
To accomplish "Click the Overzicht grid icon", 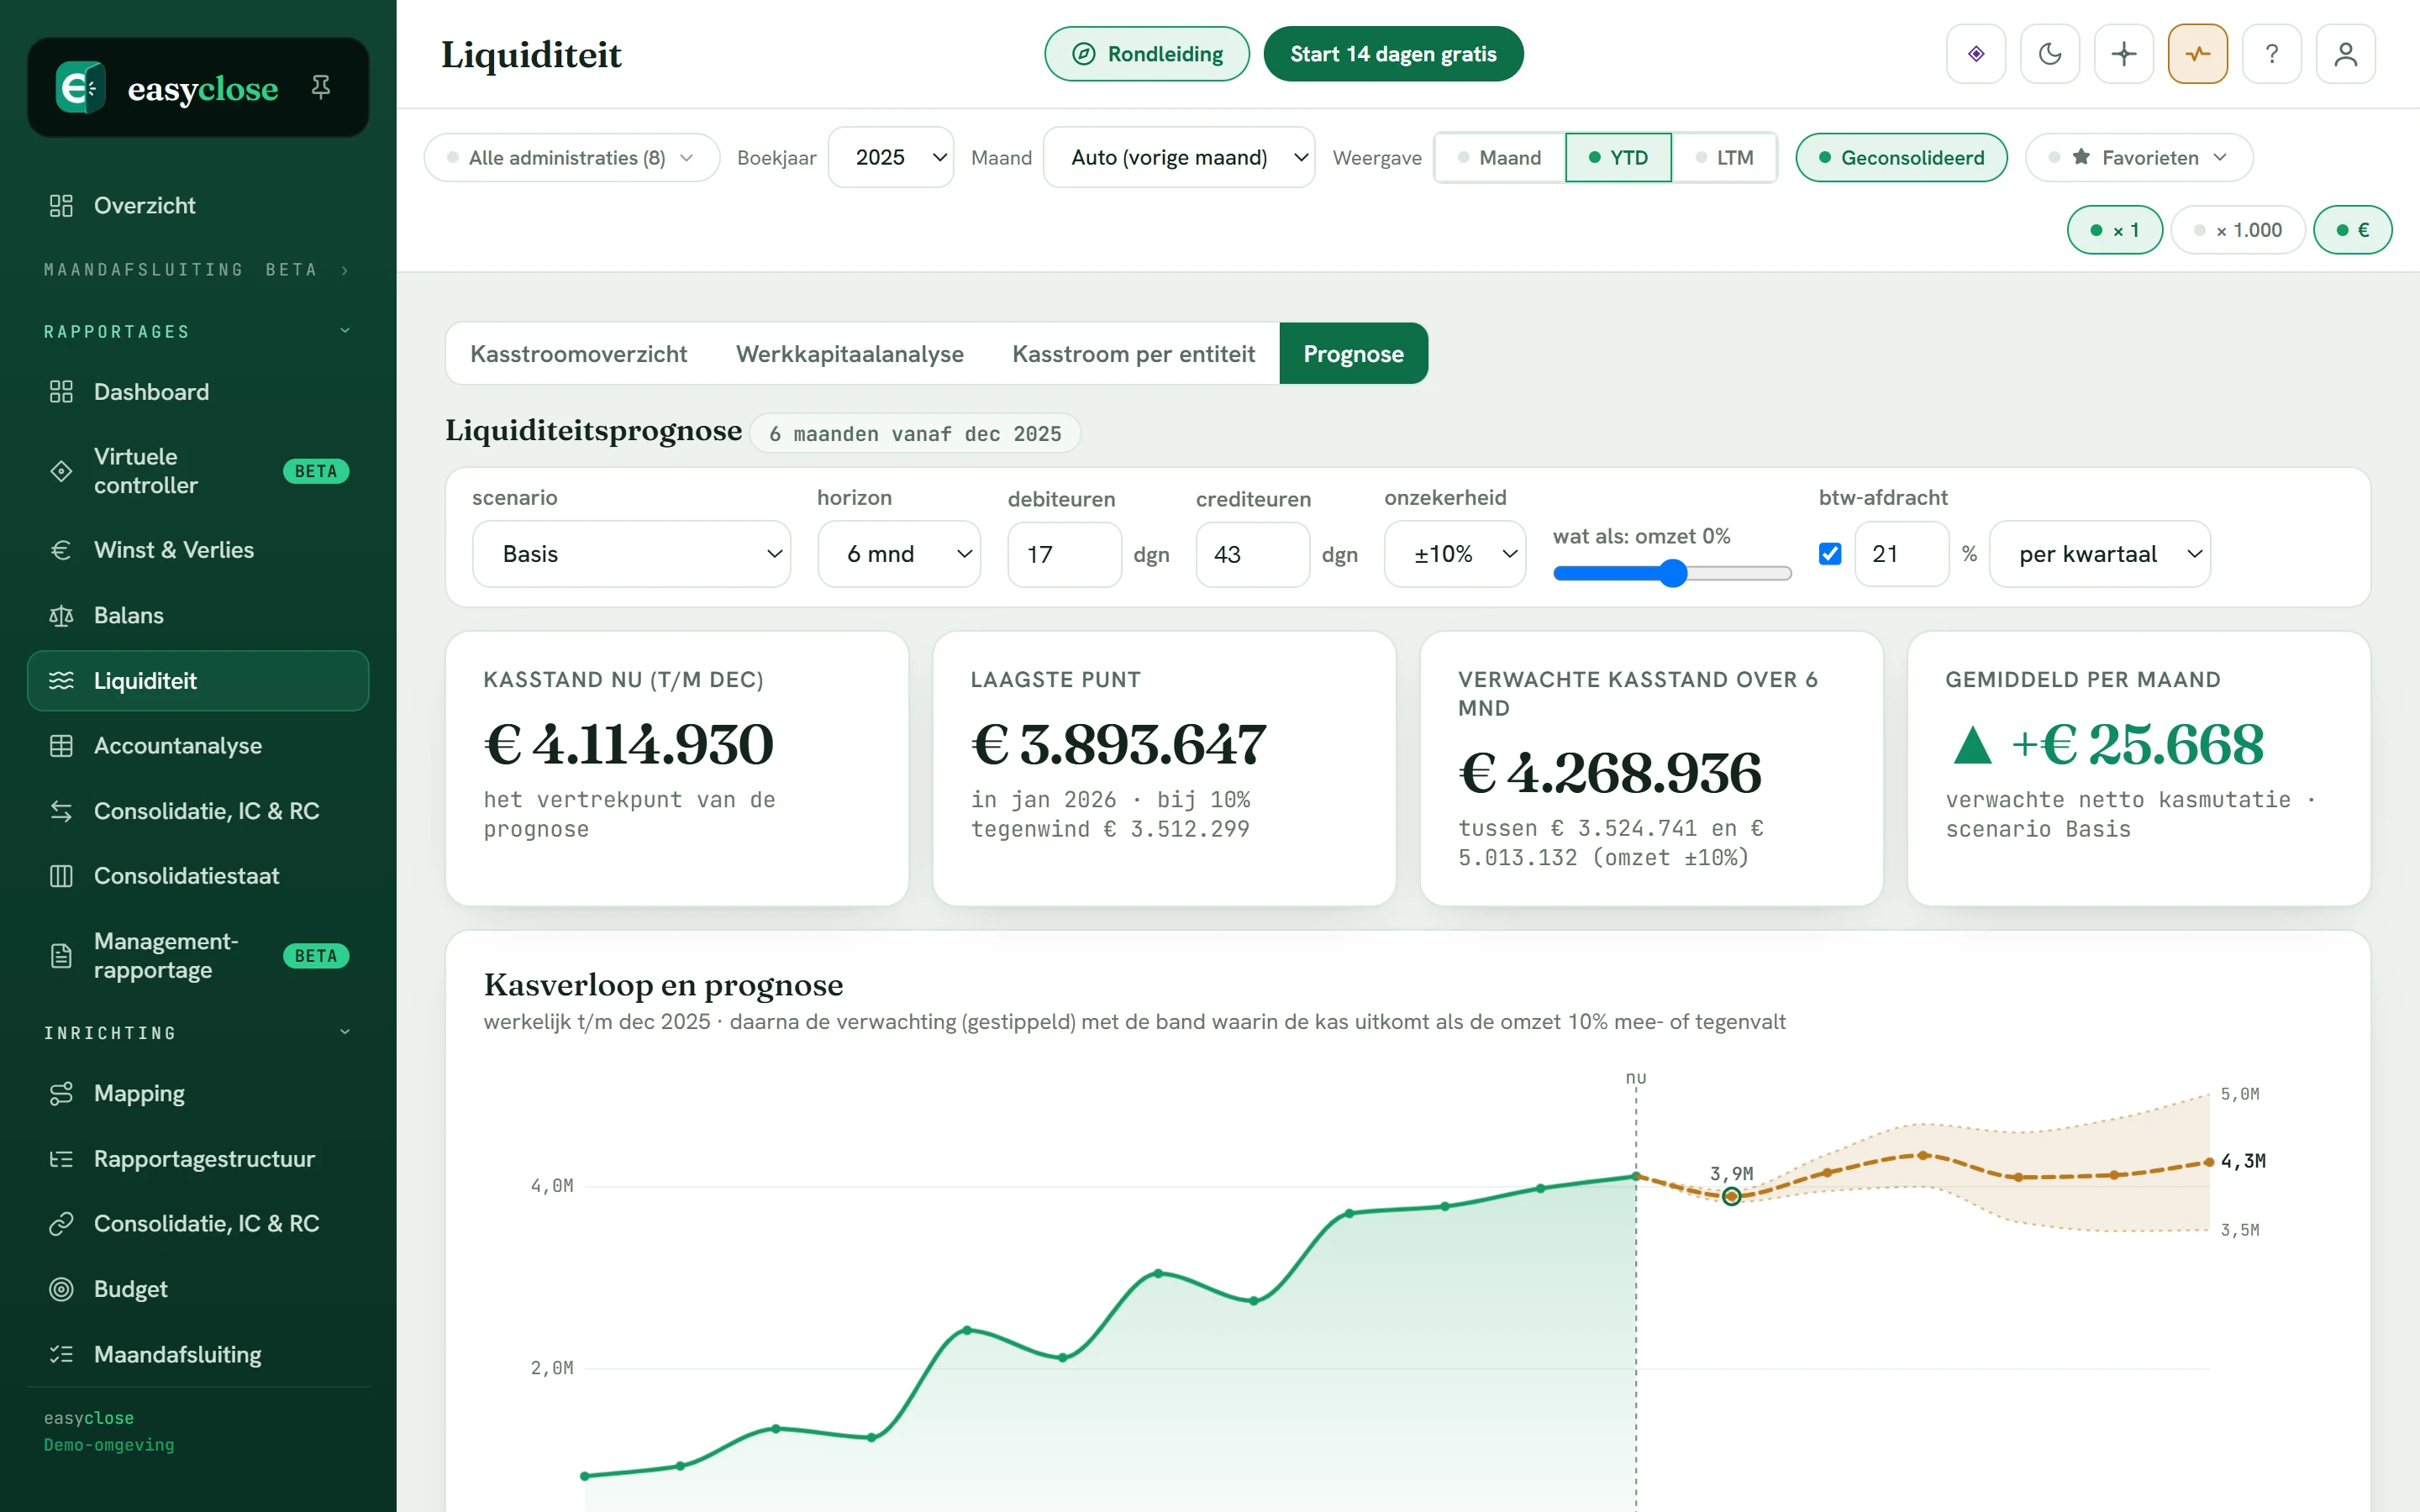I will [61, 206].
